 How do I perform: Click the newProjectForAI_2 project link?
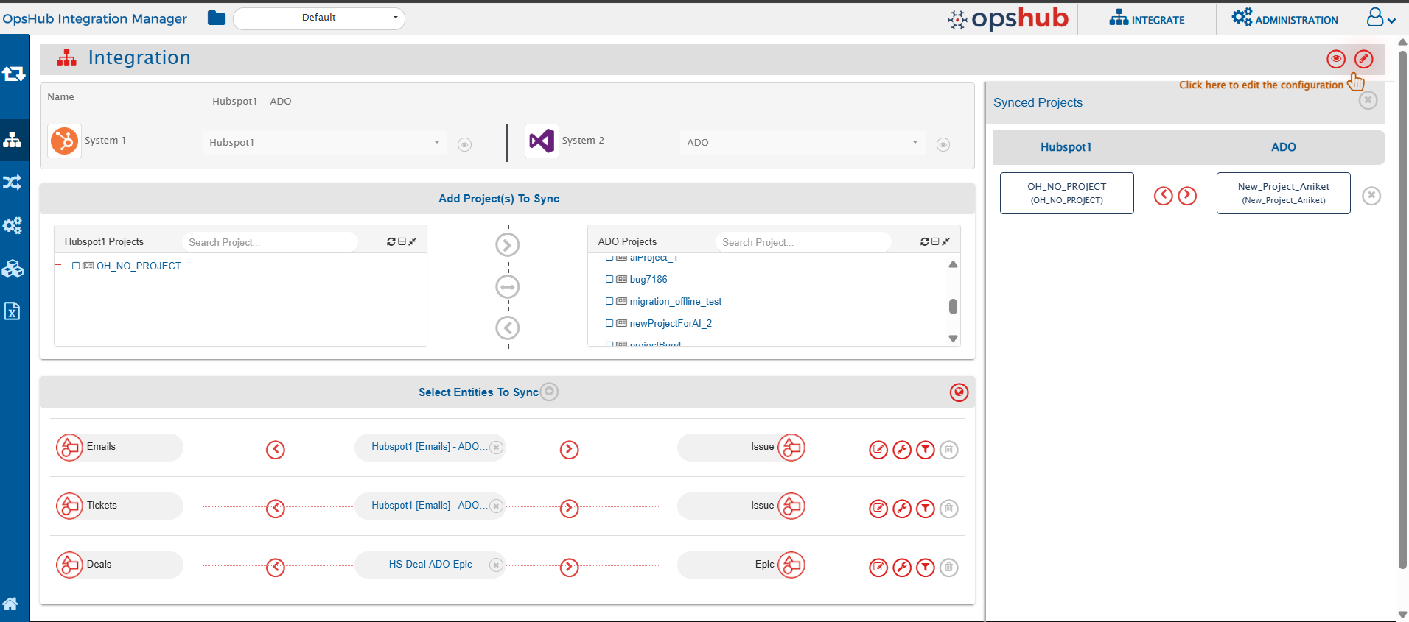pos(671,323)
